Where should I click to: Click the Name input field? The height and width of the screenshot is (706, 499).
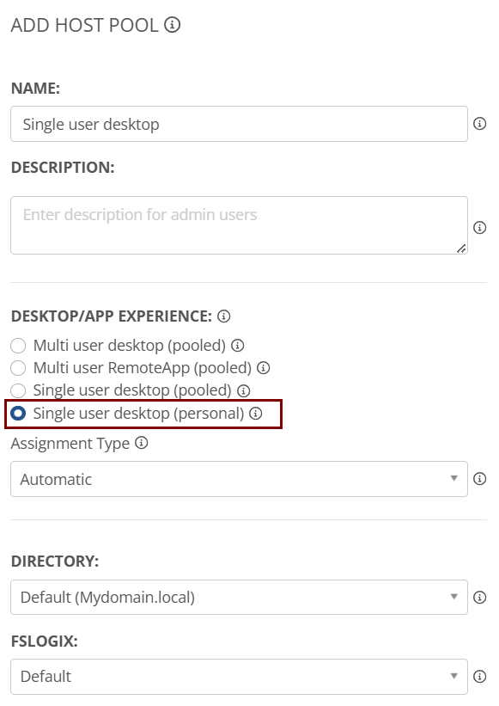click(239, 124)
